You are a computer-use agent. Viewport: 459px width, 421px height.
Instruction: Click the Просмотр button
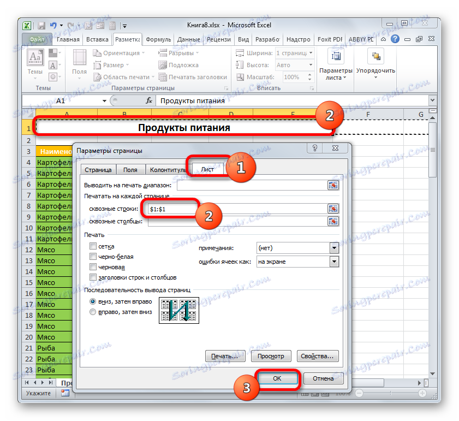coord(271,356)
